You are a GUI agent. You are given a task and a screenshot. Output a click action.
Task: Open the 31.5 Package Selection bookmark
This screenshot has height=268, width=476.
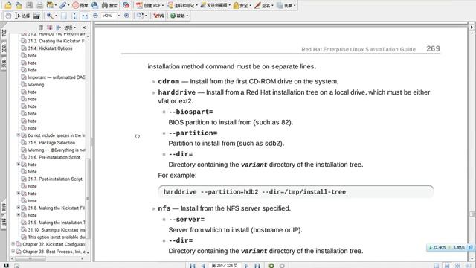click(51, 143)
